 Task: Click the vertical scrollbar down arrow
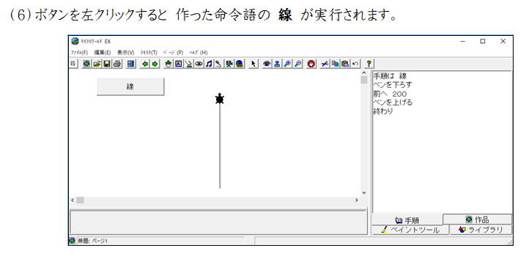pyautogui.click(x=364, y=193)
